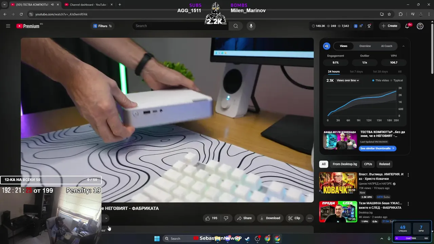This screenshot has width=434, height=244.
Task: Select All time range in vidIQ
Action: 400,72
